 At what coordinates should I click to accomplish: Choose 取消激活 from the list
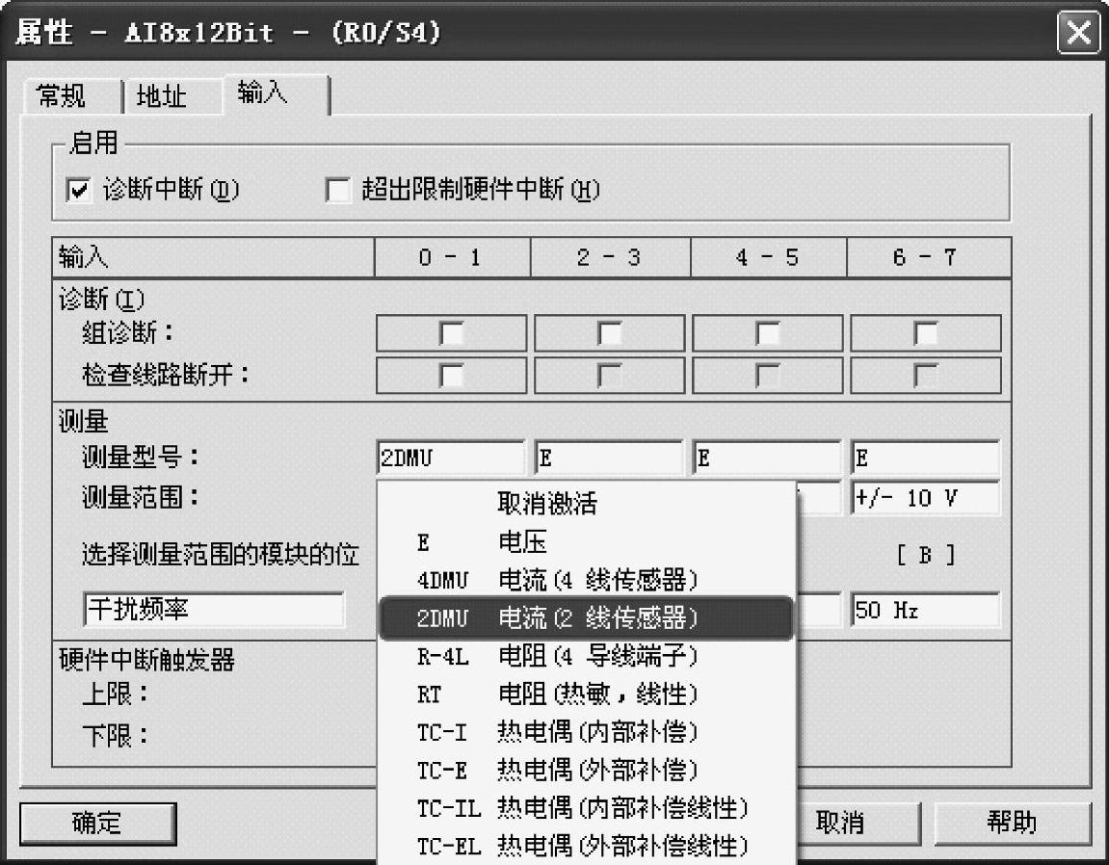pos(587,504)
